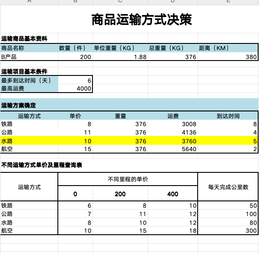Image resolution: width=259 pixels, height=254 pixels.
Task: Select freight cell 3760 in yellow row
Action: [x=173, y=141]
